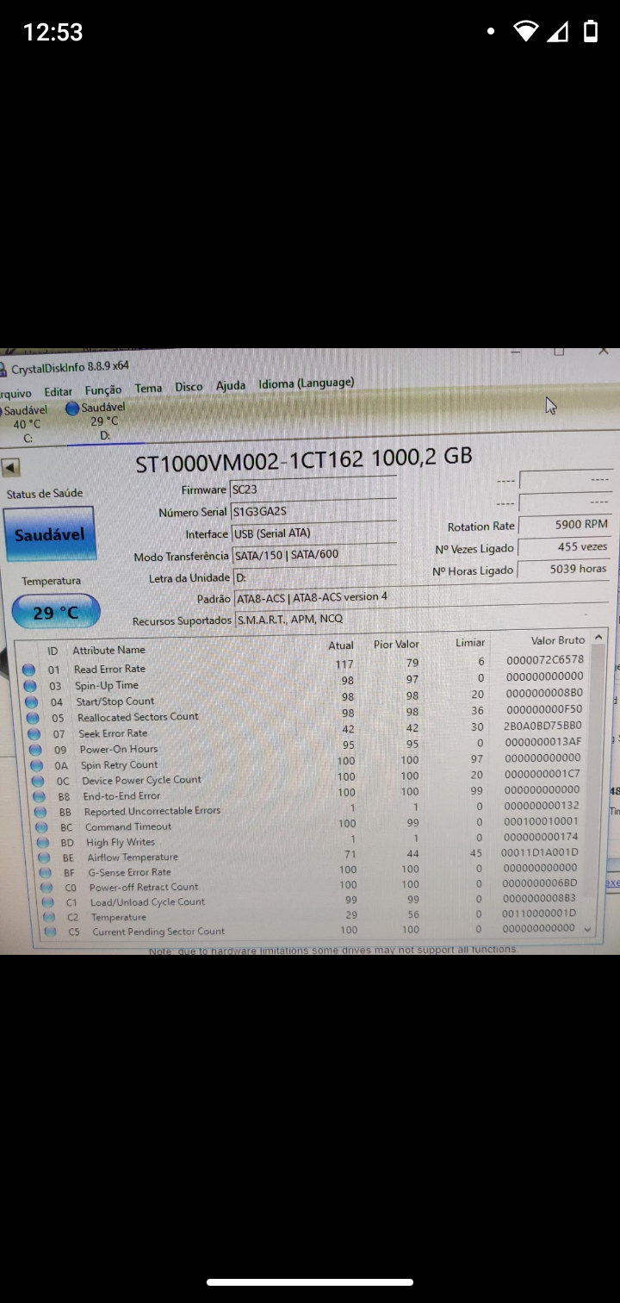Viewport: 620px width, 1303px height.
Task: Click the status icon for C2 Temperature
Action: (50, 918)
